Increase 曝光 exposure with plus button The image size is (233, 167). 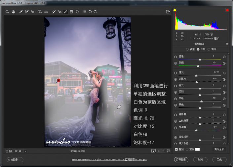(224, 72)
